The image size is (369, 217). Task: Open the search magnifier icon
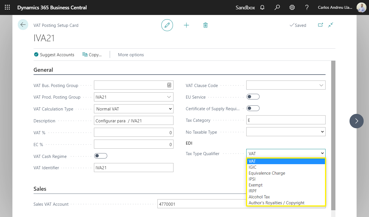click(277, 7)
